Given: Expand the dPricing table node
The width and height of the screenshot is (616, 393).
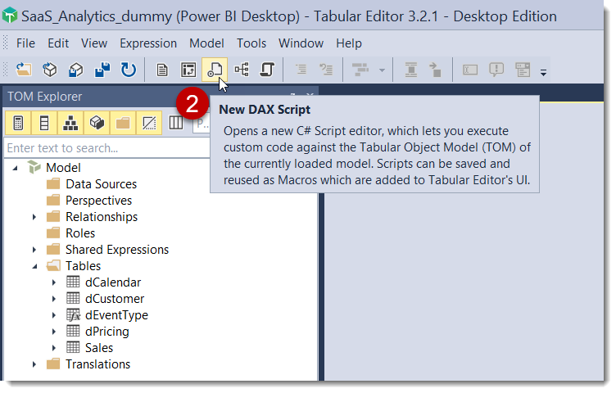Looking at the screenshot, I should (x=54, y=332).
